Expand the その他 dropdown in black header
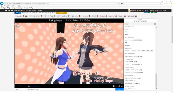173x93 pixels. pos(40,11)
